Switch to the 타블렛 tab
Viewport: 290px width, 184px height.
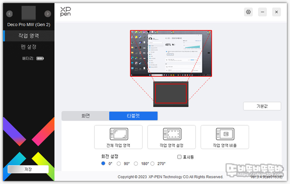tap(133, 116)
